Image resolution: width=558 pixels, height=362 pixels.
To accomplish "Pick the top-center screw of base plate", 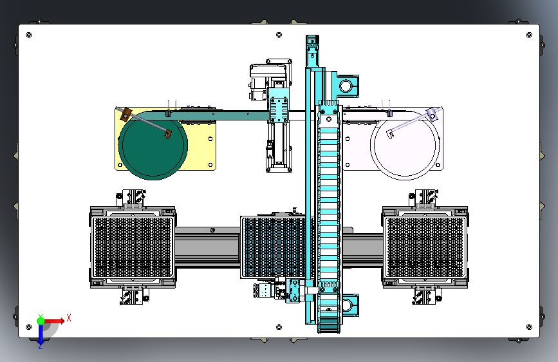I will 279,35.
